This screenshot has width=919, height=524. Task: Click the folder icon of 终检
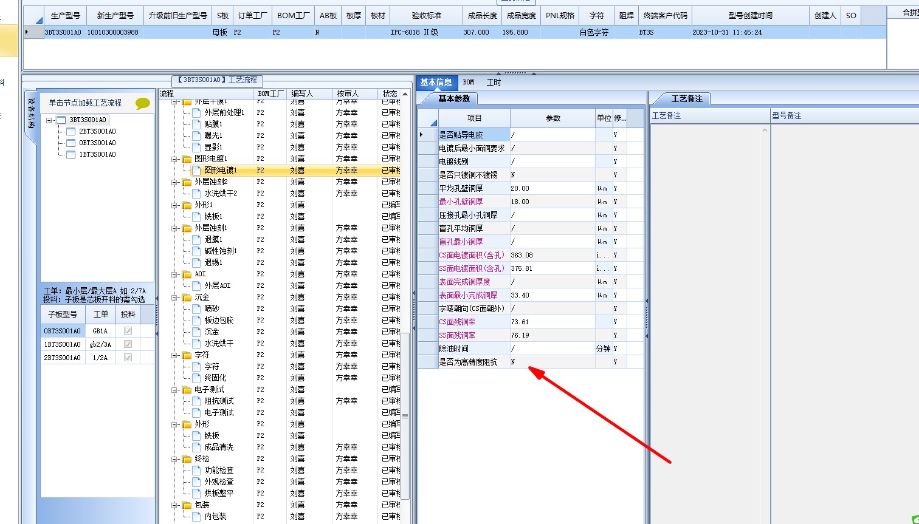187,458
